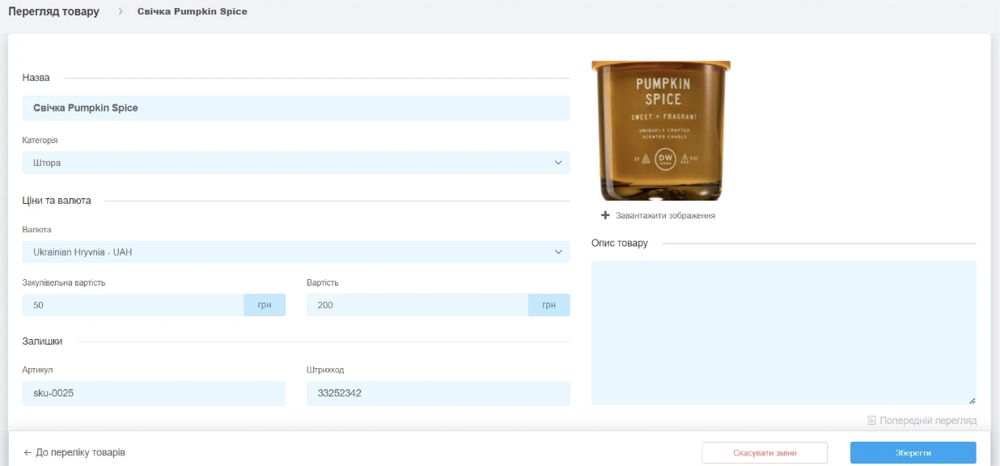Click the Закупівельна вартість field with 50
Screen dimensions: 1000x466
click(x=133, y=305)
